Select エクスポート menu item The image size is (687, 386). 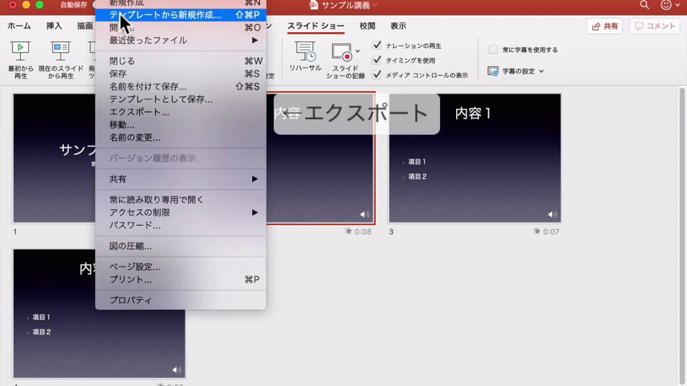pyautogui.click(x=180, y=112)
